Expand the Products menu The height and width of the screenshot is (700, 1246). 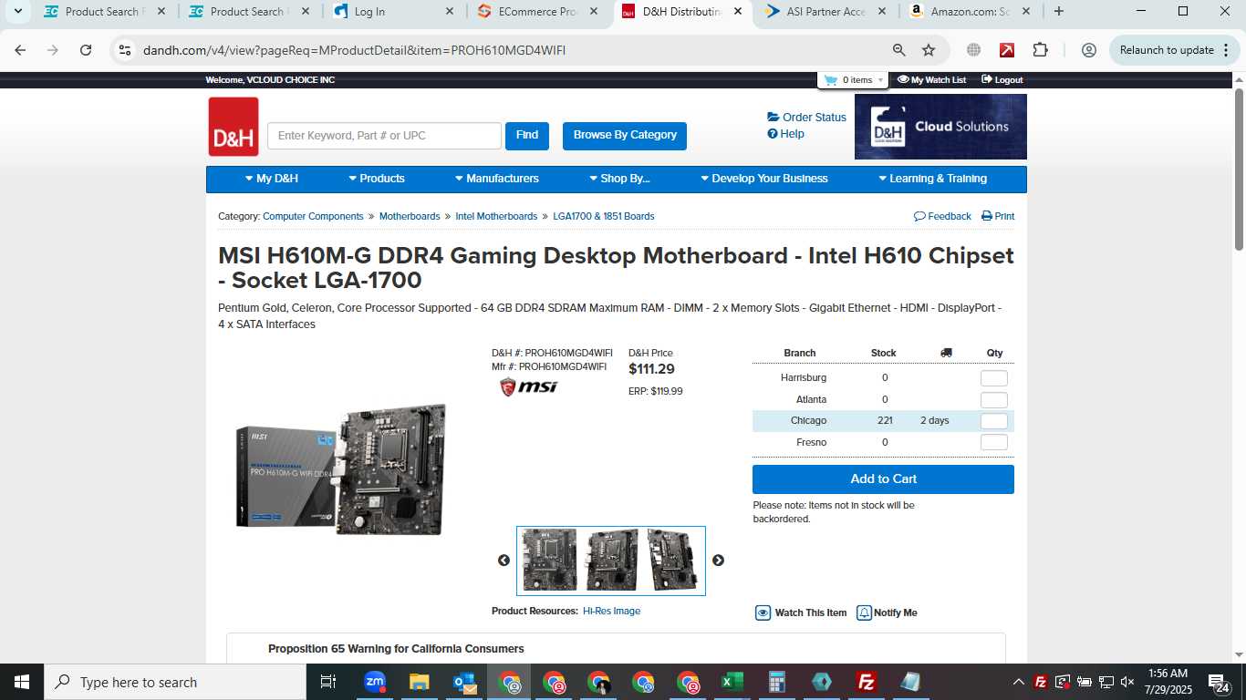click(377, 179)
